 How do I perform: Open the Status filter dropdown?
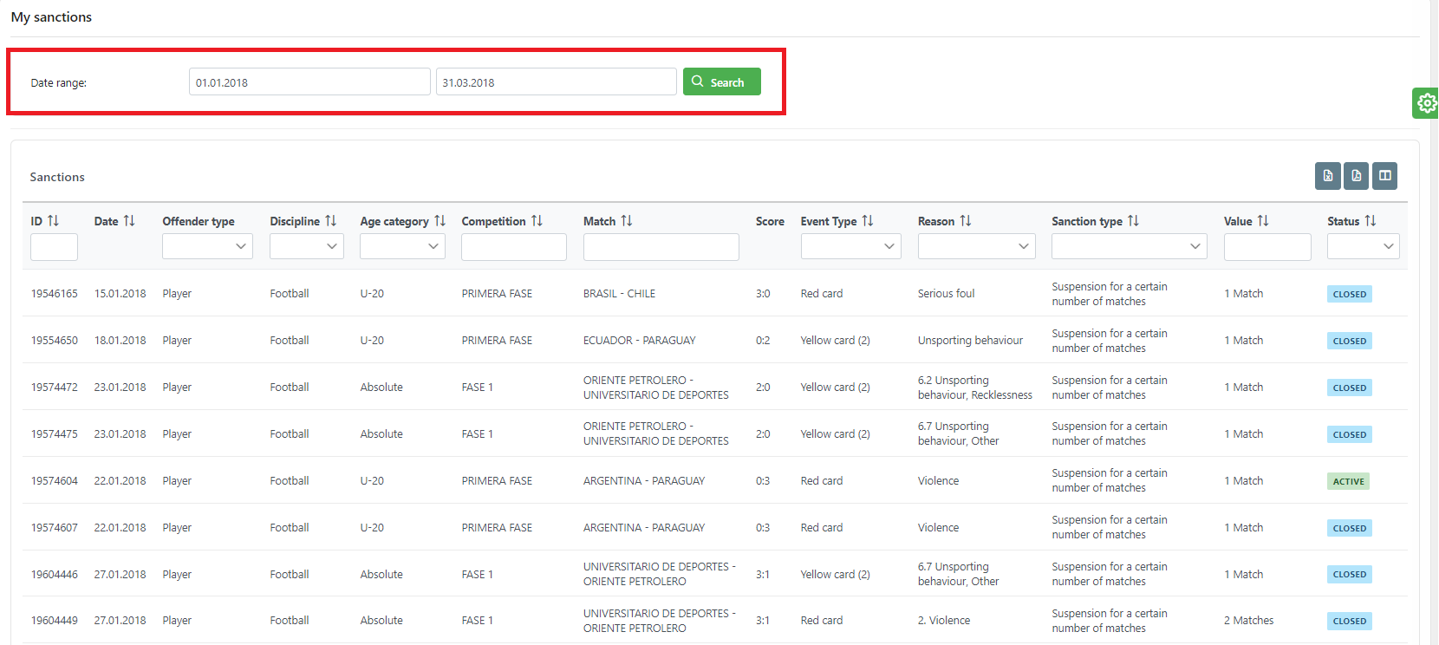tap(1363, 246)
